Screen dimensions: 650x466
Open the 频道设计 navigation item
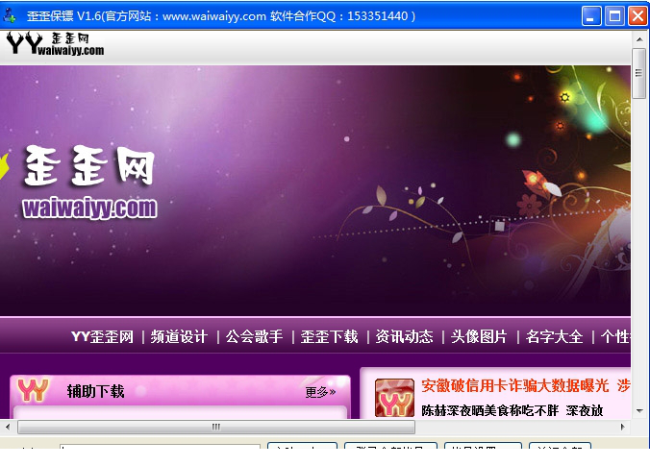(x=179, y=336)
